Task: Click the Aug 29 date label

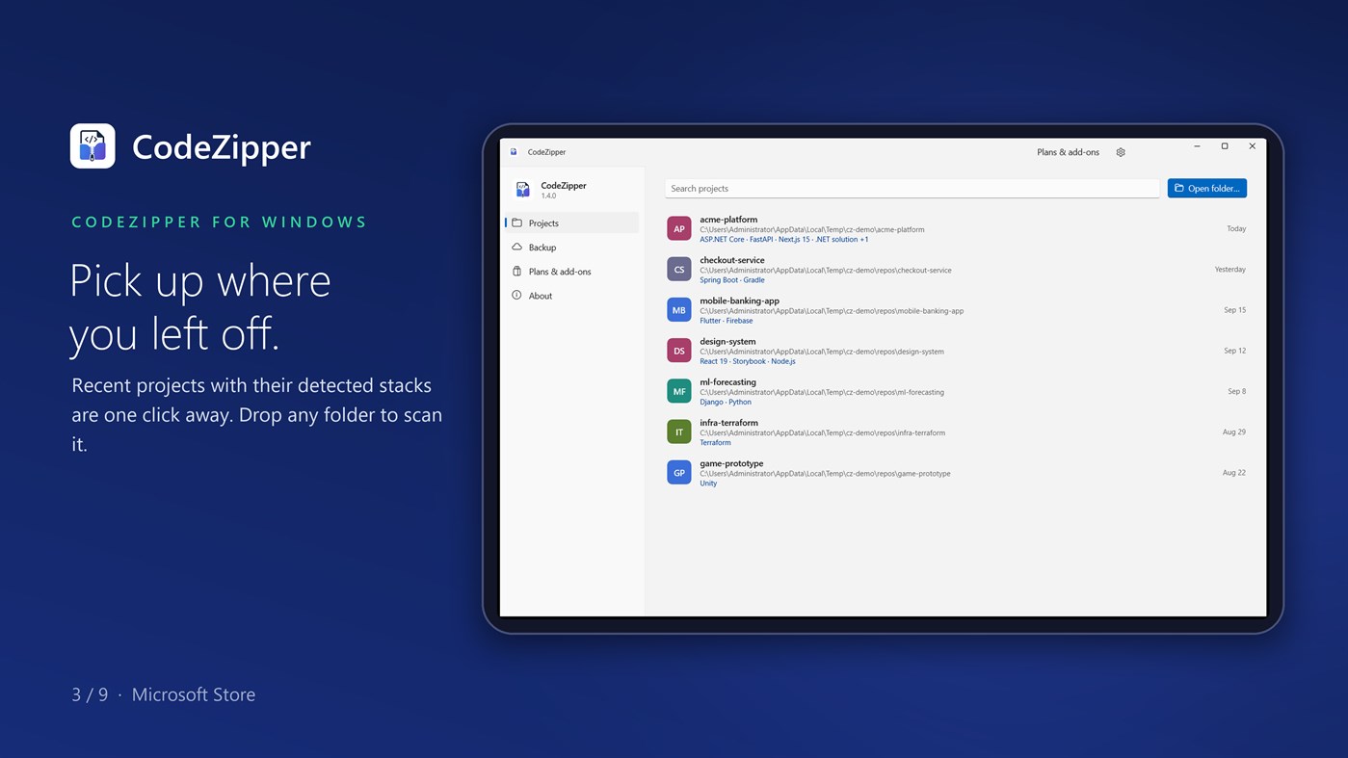Action: [1234, 431]
